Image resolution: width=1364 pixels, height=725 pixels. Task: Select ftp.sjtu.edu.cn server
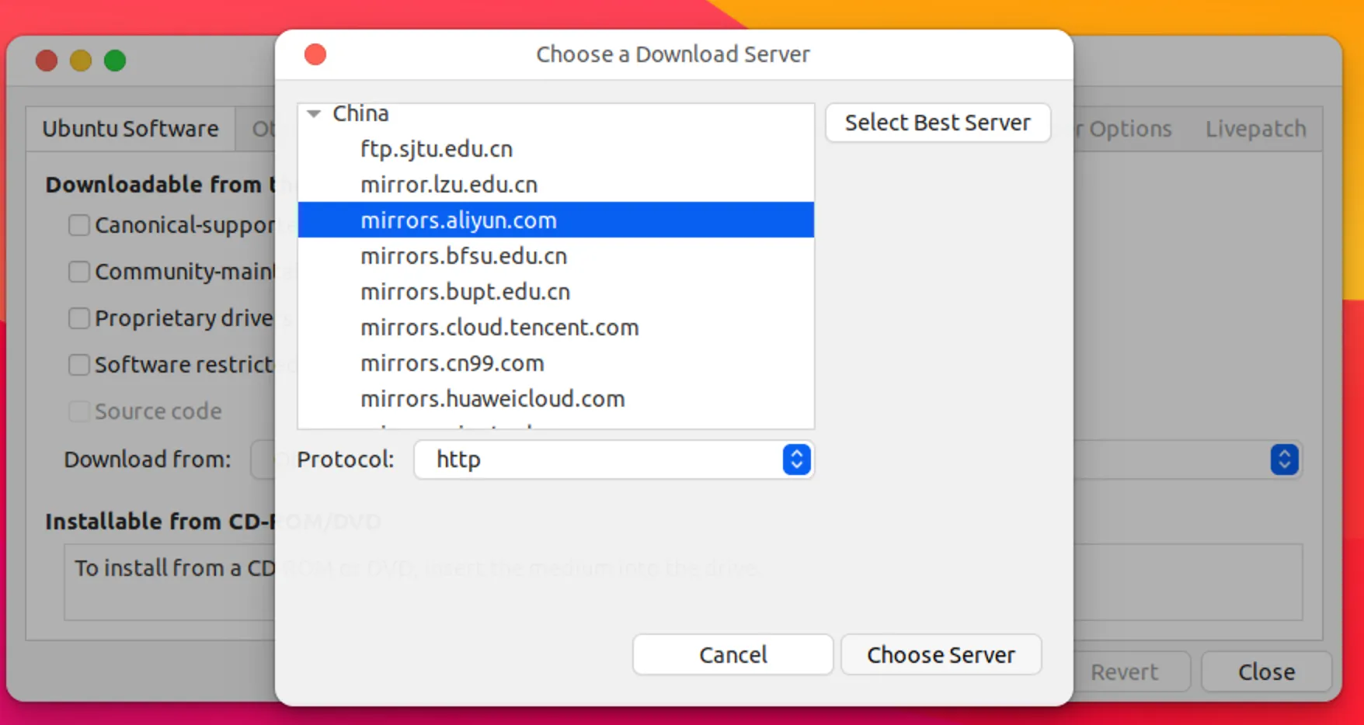click(x=436, y=149)
